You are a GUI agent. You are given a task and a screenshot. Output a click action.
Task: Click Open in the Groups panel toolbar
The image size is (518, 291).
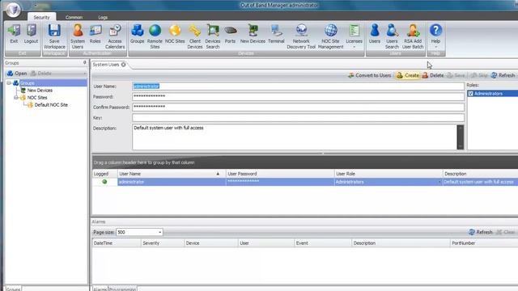click(17, 74)
